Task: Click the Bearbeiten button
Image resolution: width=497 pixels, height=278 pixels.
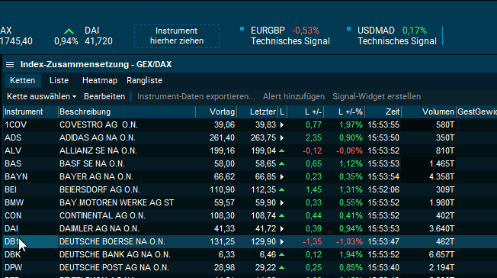Action: coord(104,96)
